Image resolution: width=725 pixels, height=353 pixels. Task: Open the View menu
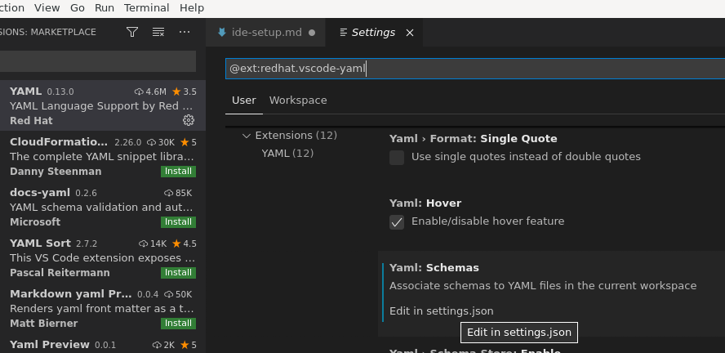pos(47,8)
